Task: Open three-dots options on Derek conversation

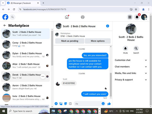Action: coord(43,76)
